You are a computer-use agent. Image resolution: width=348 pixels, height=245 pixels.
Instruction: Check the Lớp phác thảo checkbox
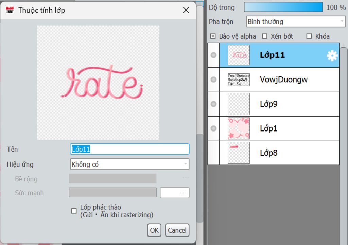(74, 211)
